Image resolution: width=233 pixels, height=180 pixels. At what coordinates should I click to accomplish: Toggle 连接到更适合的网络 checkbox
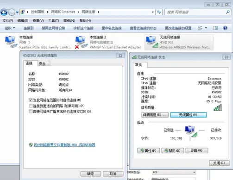click(x=31, y=106)
